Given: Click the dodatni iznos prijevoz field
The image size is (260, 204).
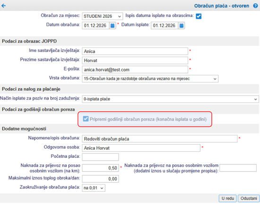Looking at the screenshot, I should (238, 168).
